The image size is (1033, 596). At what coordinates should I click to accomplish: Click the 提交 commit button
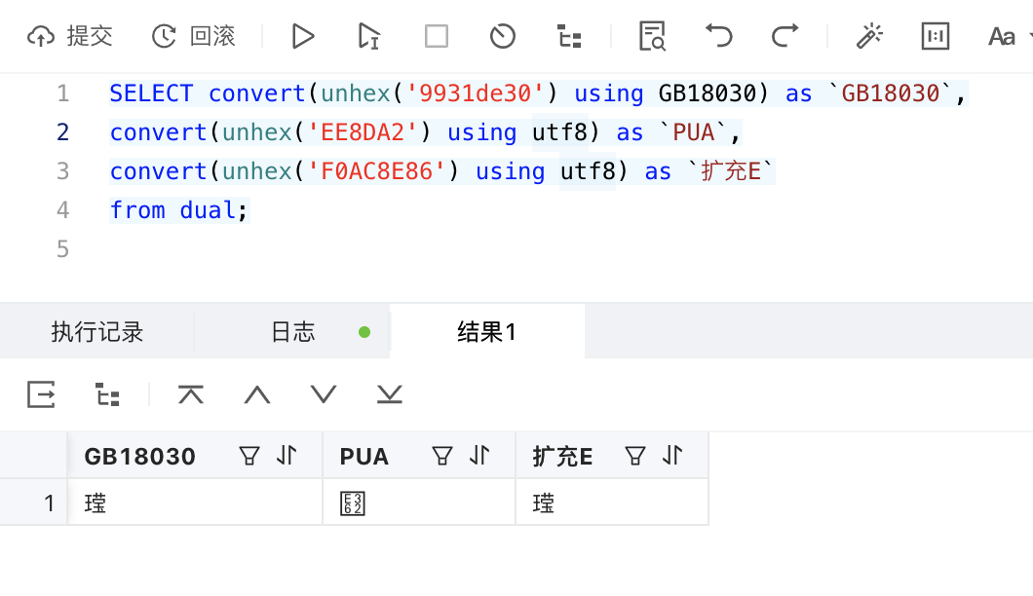click(70, 36)
